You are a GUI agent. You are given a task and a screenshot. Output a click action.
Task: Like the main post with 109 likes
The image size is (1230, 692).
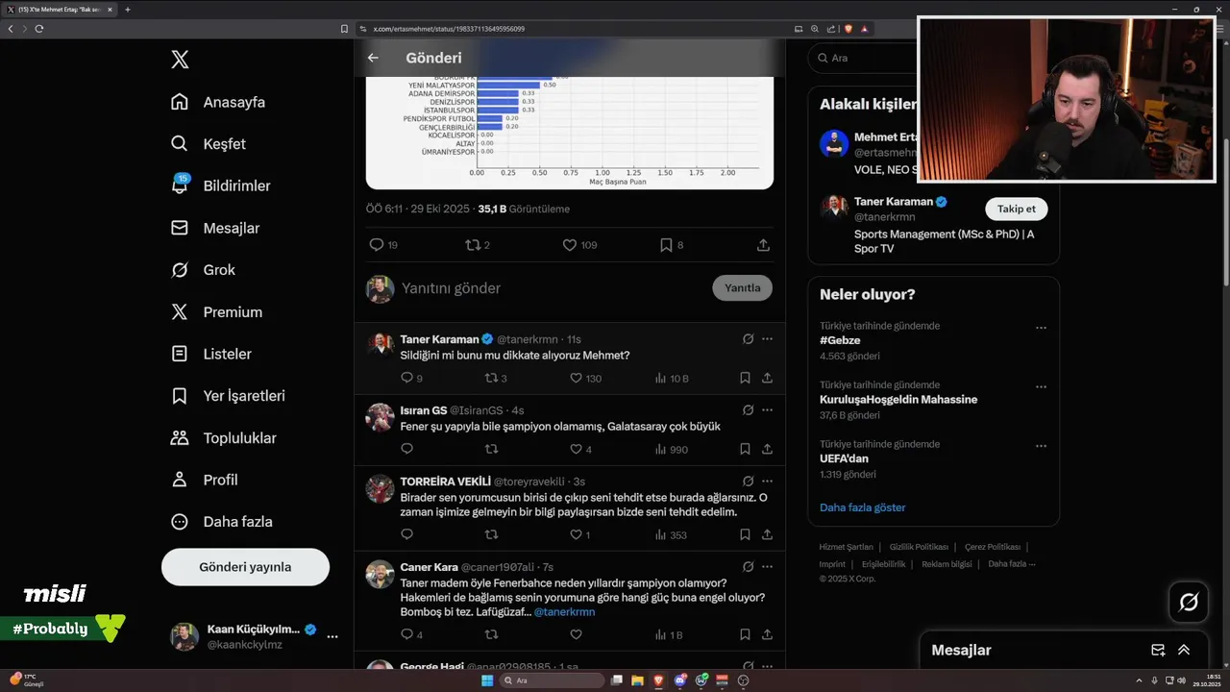[570, 245]
